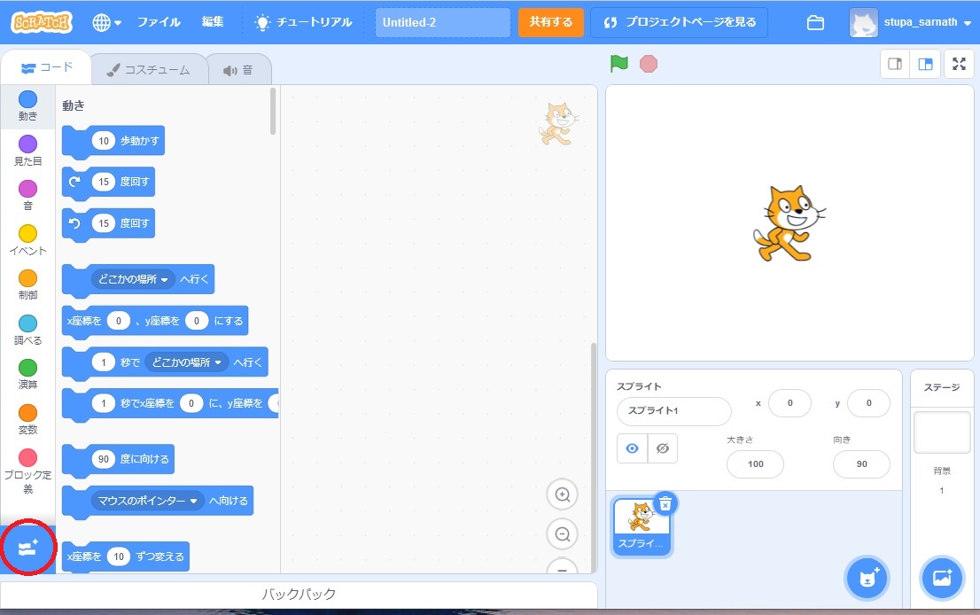Open My Stuff folder icon
Screen dimensions: 980x615
[x=815, y=22]
